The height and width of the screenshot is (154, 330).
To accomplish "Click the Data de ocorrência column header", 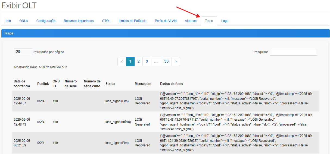I will coord(22,84).
